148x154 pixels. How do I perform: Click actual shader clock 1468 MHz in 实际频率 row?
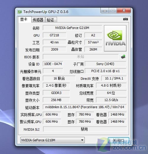117,114
